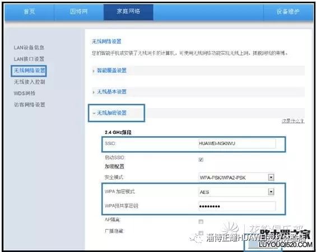Click the 2.4 GHz频段 label
This screenshot has width=316, height=252.
118,133
